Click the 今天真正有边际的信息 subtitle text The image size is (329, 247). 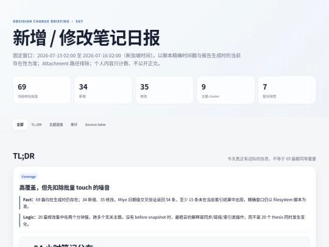click(272, 159)
